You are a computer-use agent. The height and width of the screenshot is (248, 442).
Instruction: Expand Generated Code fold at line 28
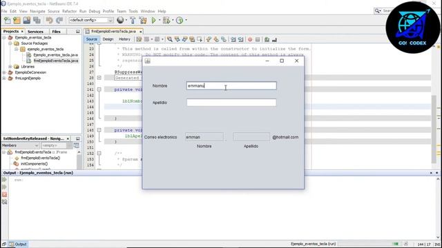click(x=99, y=78)
